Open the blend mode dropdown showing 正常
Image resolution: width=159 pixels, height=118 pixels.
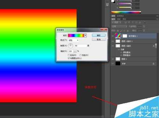coord(120,26)
